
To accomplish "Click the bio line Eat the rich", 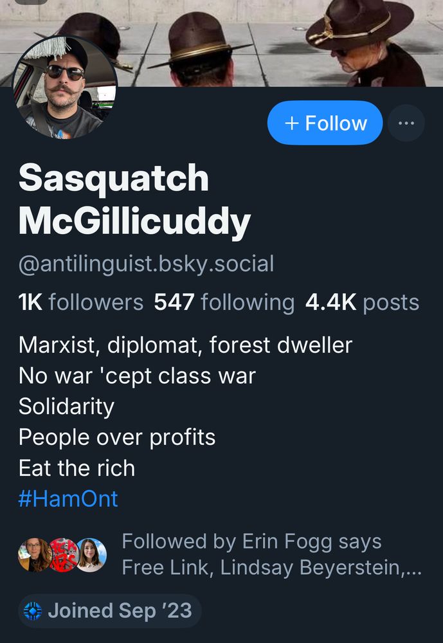I will [x=76, y=468].
